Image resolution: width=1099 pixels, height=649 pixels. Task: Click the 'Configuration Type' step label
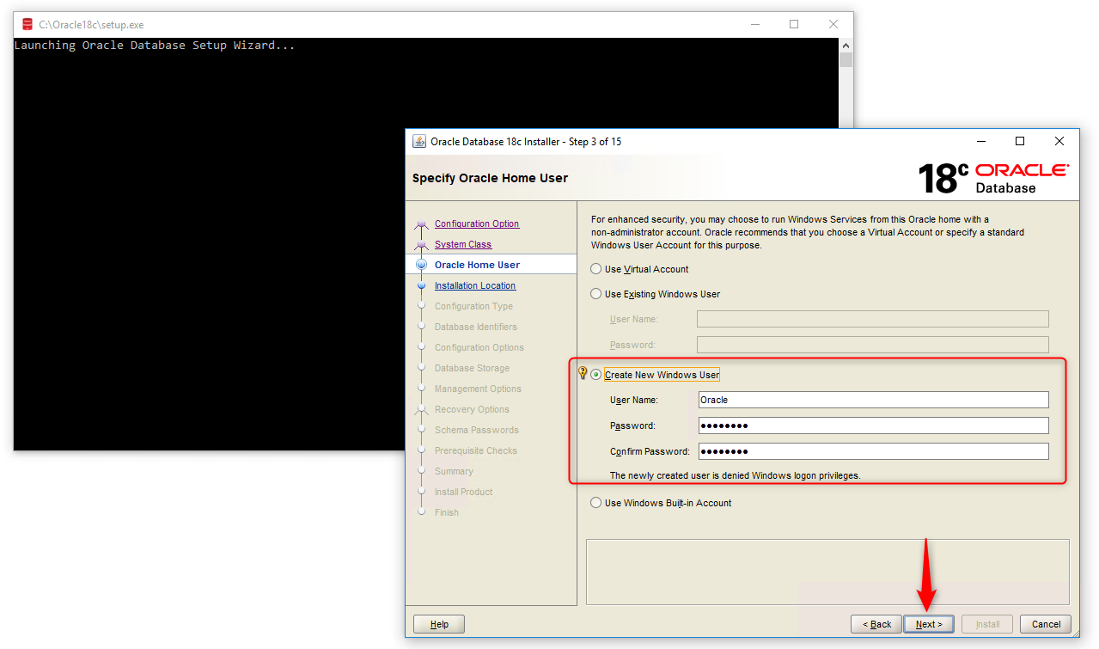point(473,306)
